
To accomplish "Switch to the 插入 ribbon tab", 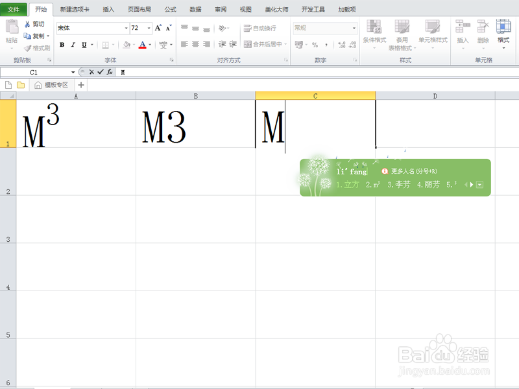I will pyautogui.click(x=108, y=9).
